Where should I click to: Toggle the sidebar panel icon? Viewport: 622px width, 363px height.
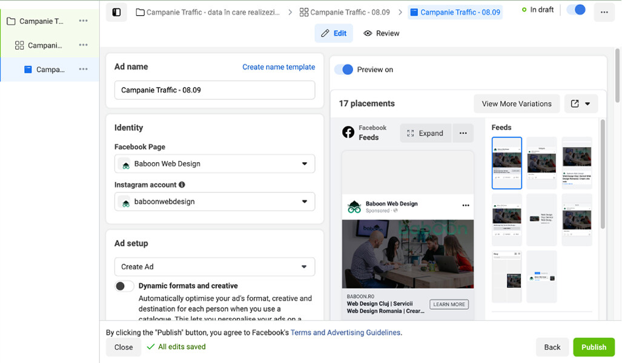coord(116,12)
